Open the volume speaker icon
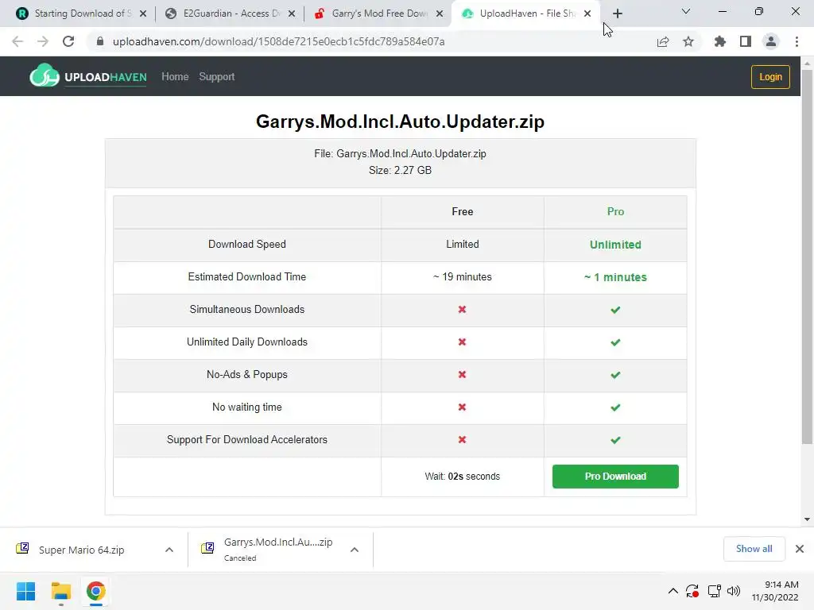 pyautogui.click(x=734, y=591)
